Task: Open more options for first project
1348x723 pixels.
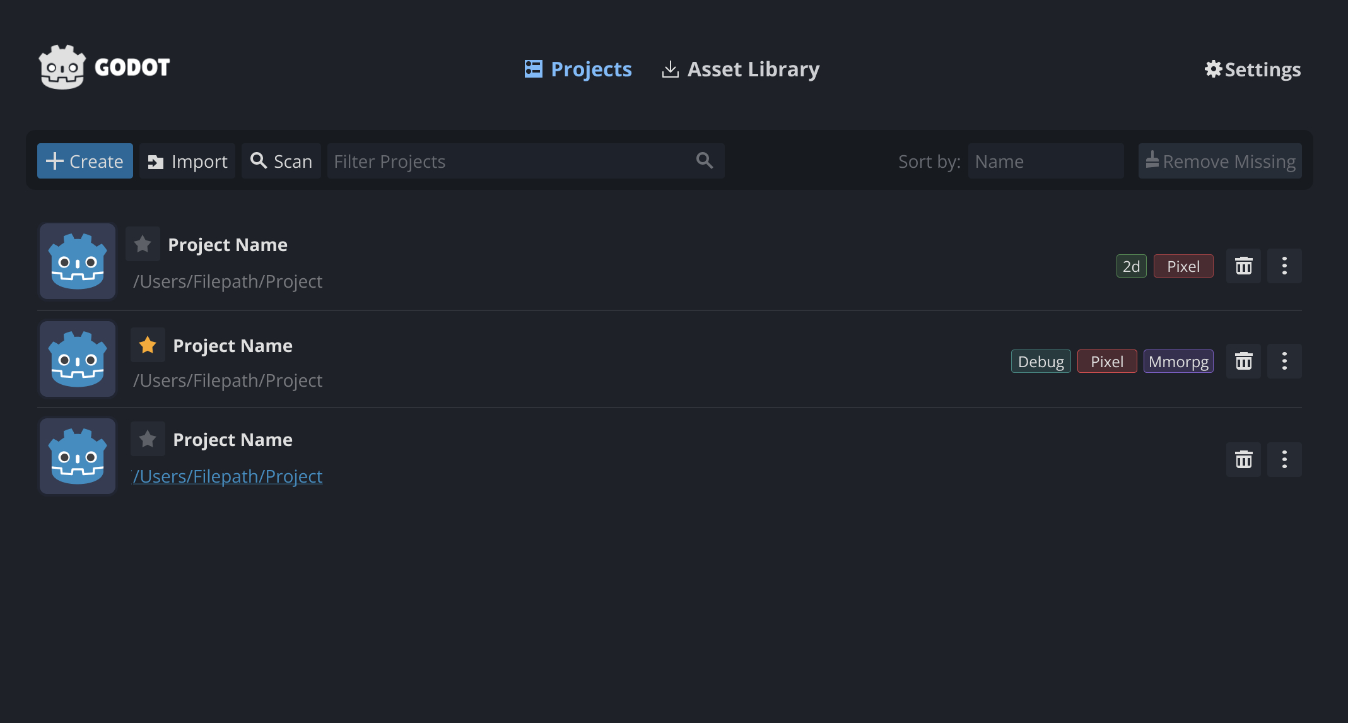Action: click(1284, 266)
